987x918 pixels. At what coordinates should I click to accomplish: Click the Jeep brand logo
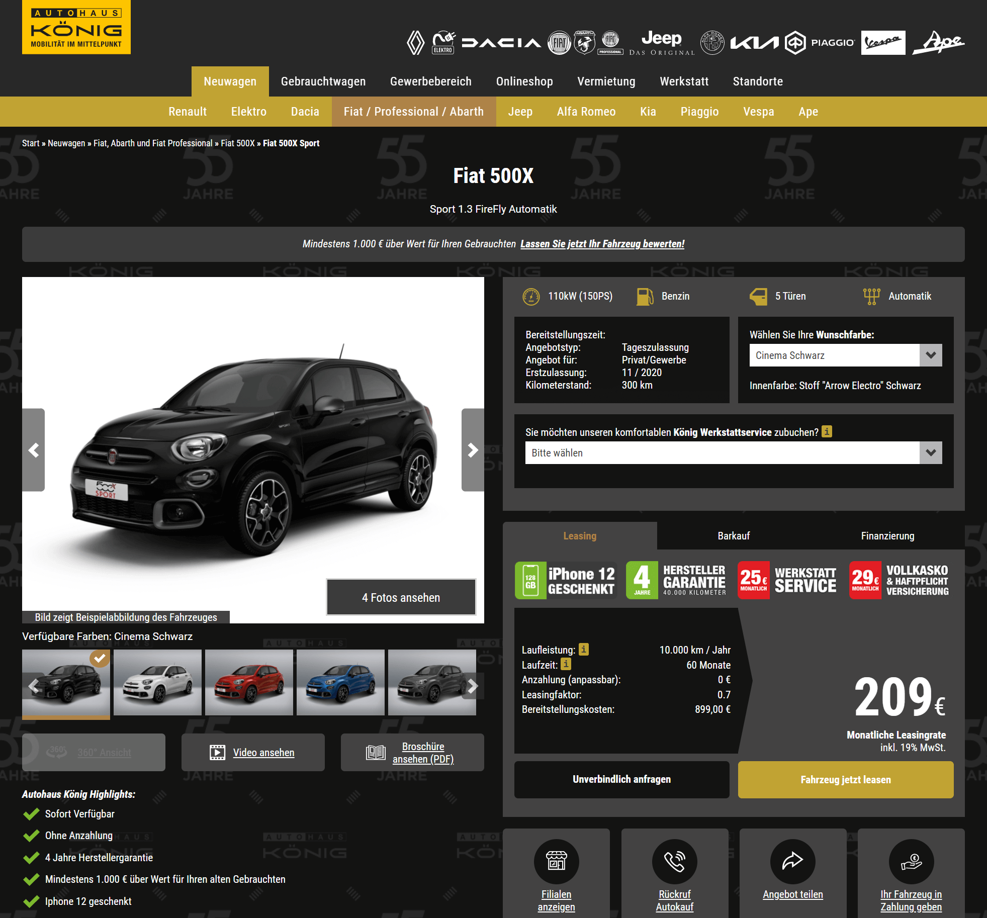pyautogui.click(x=662, y=43)
